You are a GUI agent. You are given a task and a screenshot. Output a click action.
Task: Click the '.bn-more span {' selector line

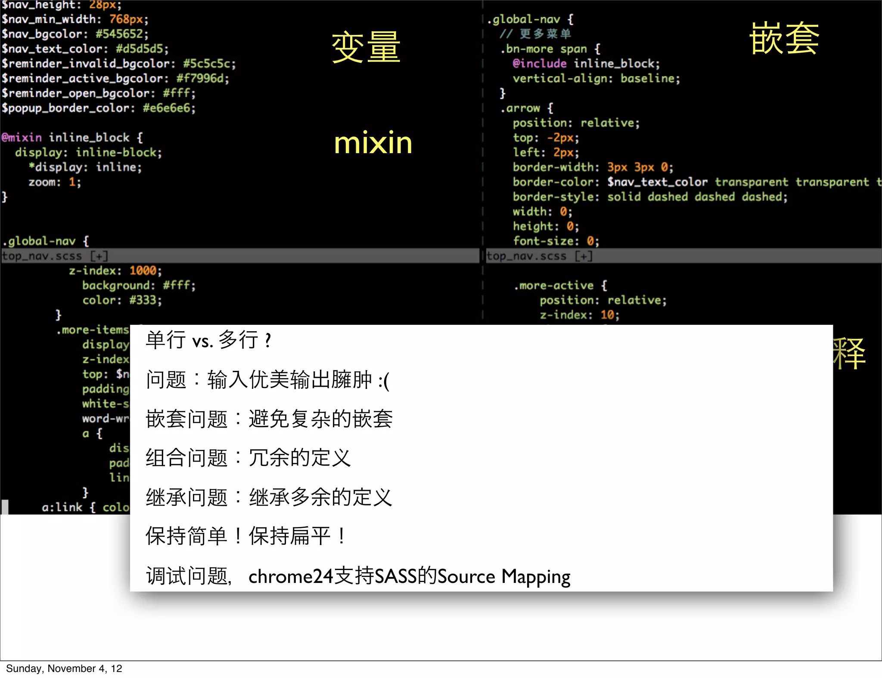550,49
